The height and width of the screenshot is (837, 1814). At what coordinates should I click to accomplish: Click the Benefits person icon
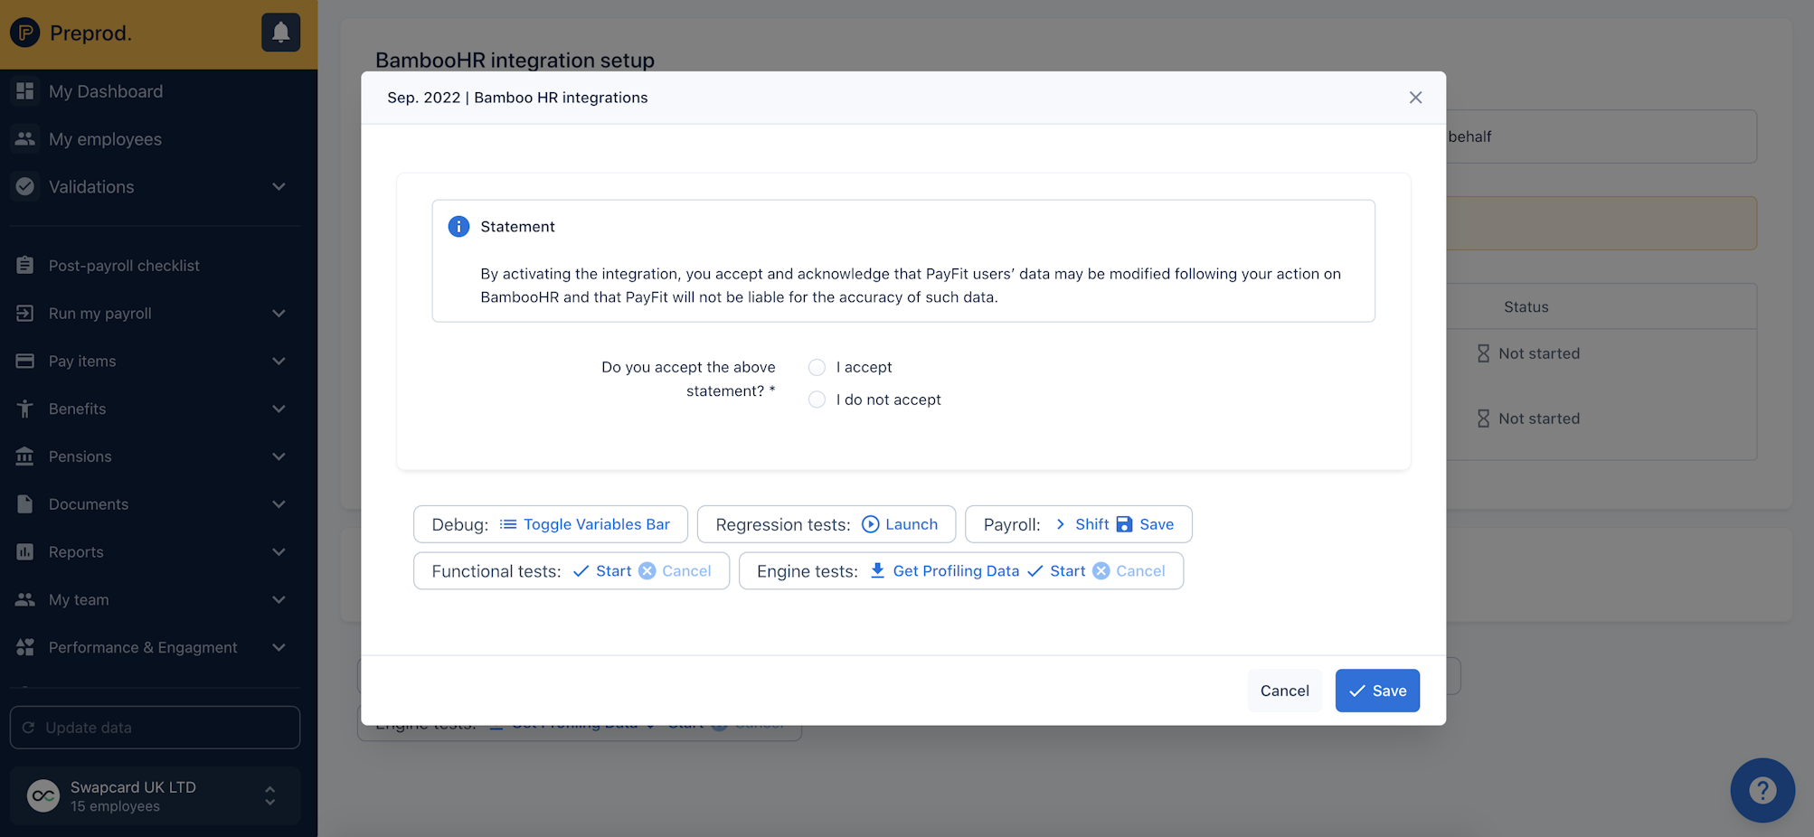pos(25,409)
